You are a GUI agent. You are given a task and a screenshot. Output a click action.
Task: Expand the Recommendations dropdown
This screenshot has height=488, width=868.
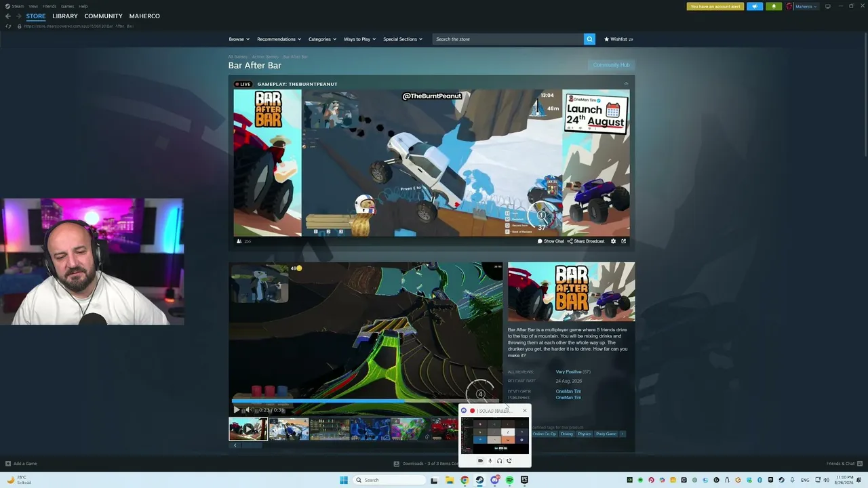[279, 39]
